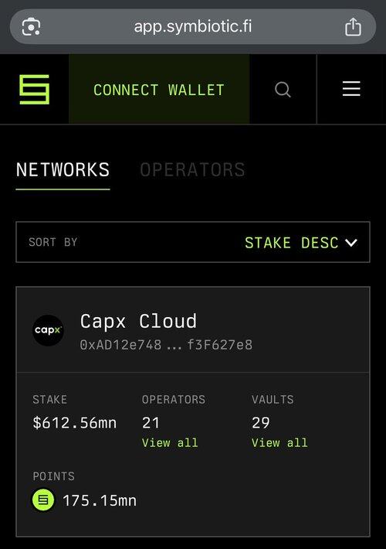The width and height of the screenshot is (386, 549).
Task: Click the 175.15mn points value
Action: coord(100,500)
